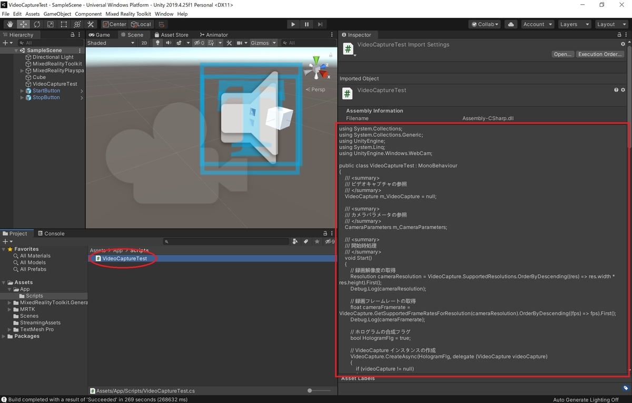Click the Execution Order... button
Image resolution: width=632 pixels, height=403 pixels.
(600, 54)
